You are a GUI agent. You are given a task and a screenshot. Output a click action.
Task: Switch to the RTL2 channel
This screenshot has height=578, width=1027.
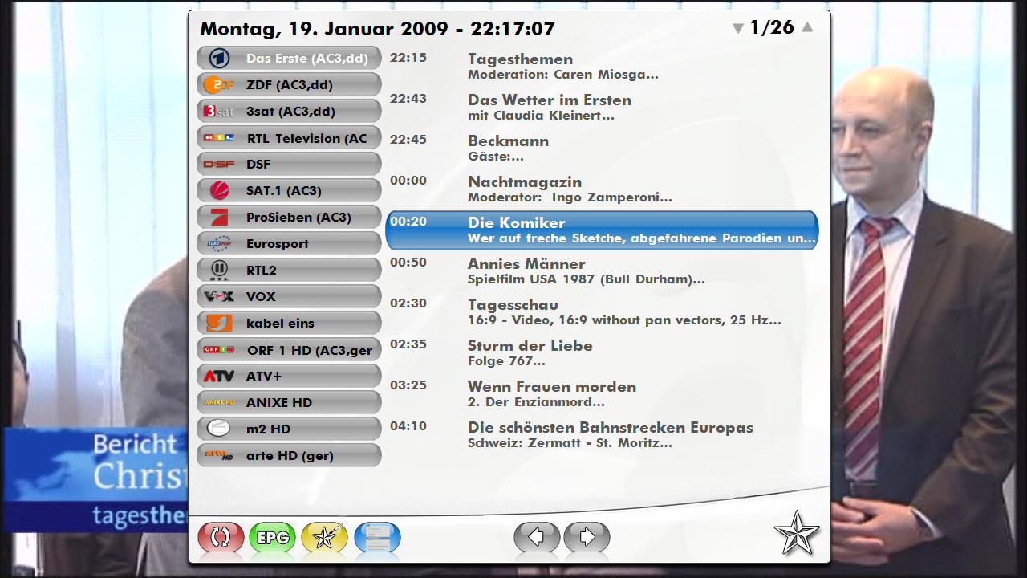(x=289, y=271)
